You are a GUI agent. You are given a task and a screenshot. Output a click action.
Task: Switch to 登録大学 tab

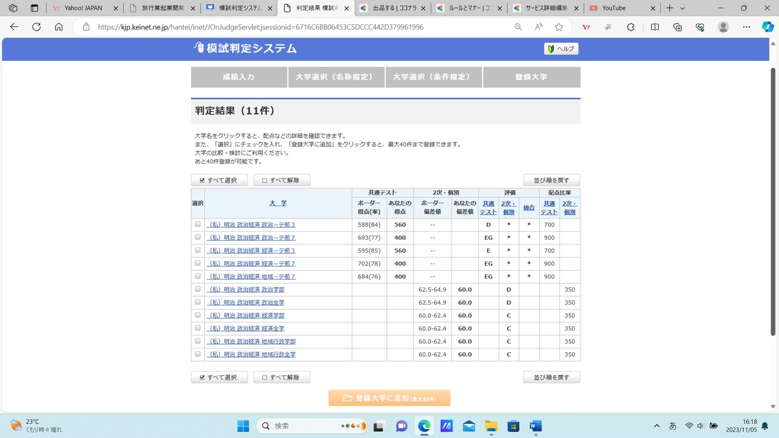[x=532, y=77]
